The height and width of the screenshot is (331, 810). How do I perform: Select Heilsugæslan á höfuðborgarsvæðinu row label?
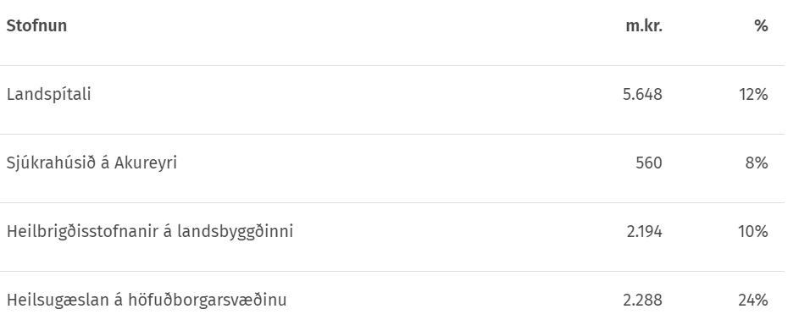point(147,301)
